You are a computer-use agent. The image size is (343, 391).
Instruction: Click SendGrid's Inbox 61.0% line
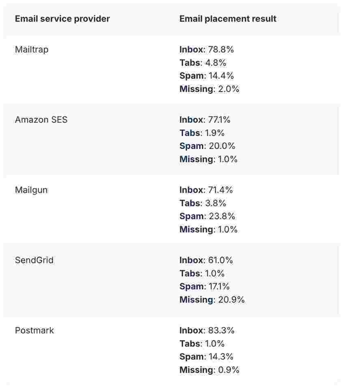(x=206, y=260)
